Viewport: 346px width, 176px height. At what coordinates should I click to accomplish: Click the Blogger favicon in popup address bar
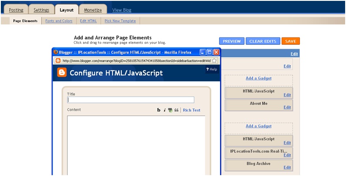(58, 61)
